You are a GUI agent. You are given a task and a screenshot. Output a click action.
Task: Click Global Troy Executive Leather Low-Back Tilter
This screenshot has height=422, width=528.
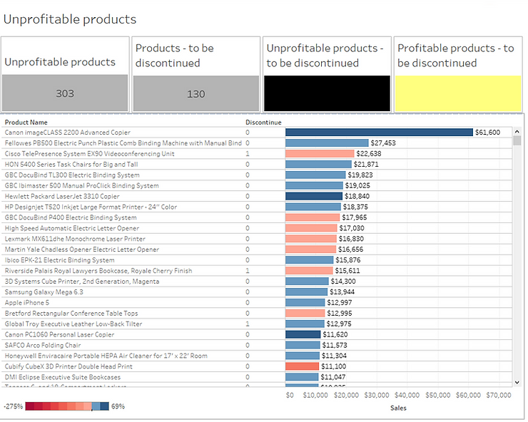click(x=73, y=324)
